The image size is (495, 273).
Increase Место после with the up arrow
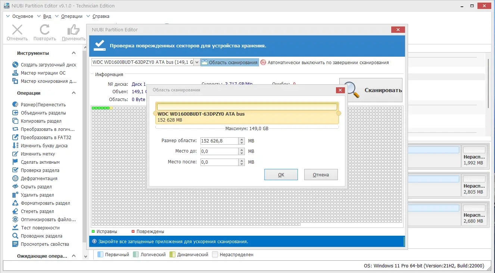242,160
